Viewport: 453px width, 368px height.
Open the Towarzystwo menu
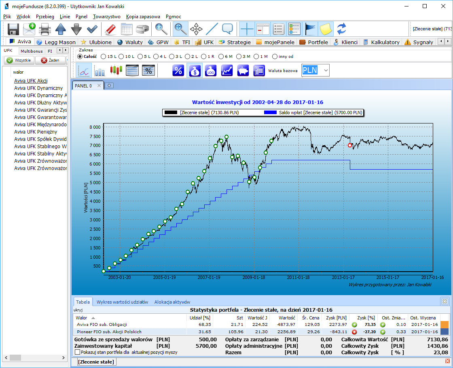[107, 17]
